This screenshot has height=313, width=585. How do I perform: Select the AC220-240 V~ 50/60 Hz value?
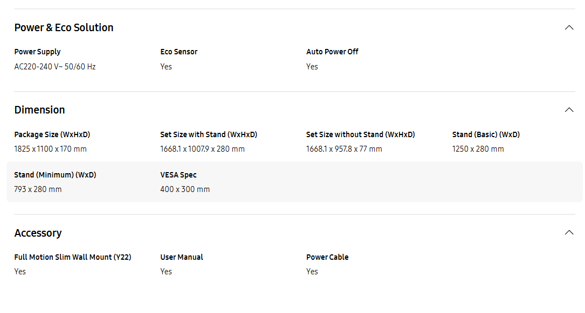[x=55, y=67]
